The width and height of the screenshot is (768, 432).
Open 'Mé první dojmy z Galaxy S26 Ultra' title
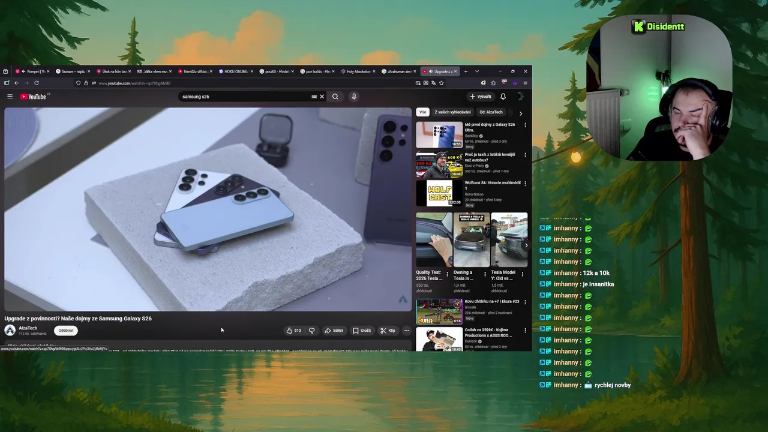(x=490, y=127)
